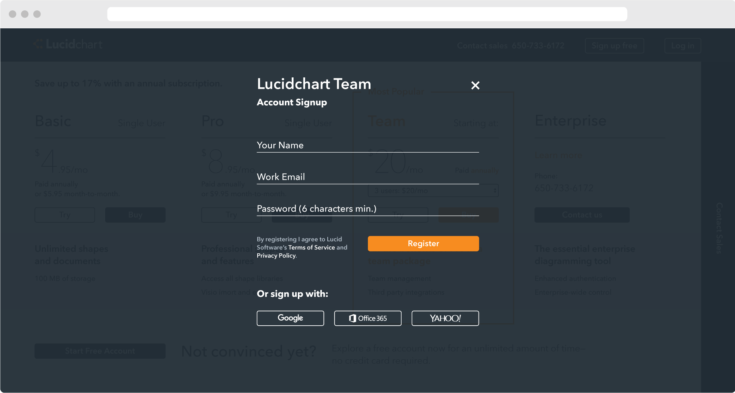
Task: Sign up with Yahoo
Action: (445, 318)
